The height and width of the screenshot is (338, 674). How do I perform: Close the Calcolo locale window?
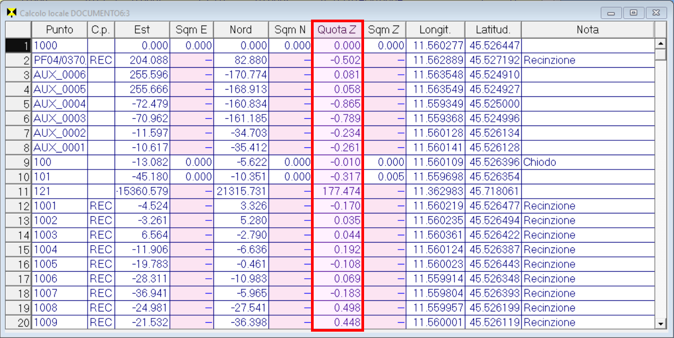pyautogui.click(x=656, y=13)
